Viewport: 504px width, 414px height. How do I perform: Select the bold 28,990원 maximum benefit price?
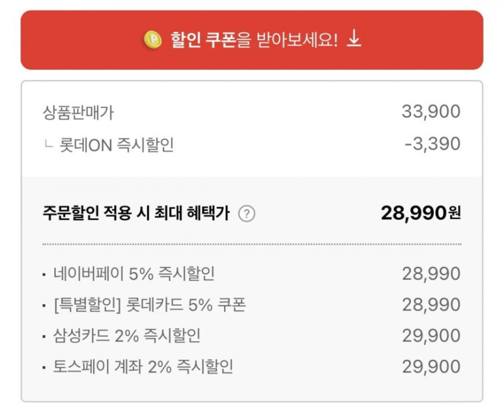(421, 213)
